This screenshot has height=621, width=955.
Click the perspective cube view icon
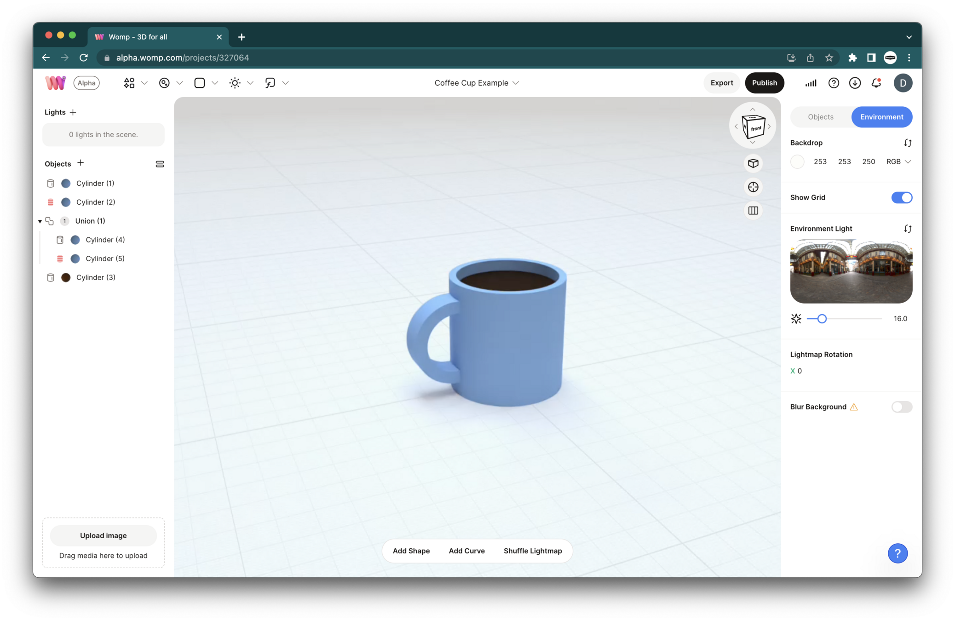pos(753,163)
